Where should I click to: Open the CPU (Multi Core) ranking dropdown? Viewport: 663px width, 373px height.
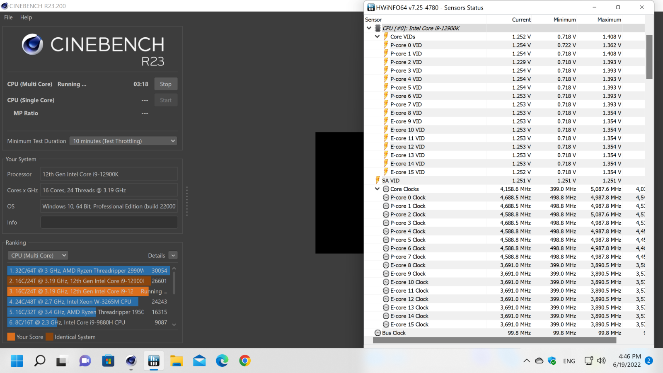point(38,255)
